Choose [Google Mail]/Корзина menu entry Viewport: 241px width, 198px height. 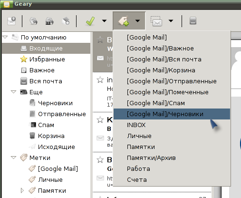(x=172, y=70)
